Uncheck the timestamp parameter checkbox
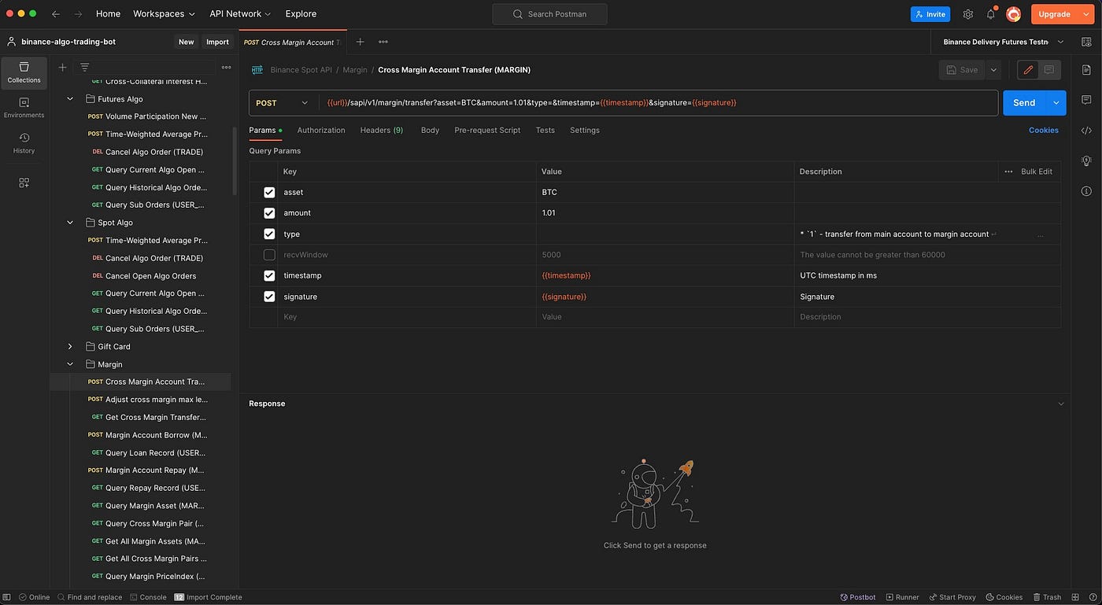The width and height of the screenshot is (1102, 605). [269, 275]
